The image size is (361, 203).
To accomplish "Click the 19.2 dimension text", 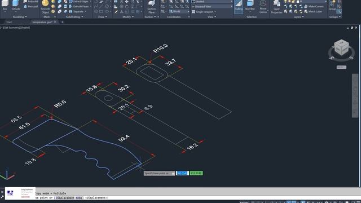I will pyautogui.click(x=192, y=147).
